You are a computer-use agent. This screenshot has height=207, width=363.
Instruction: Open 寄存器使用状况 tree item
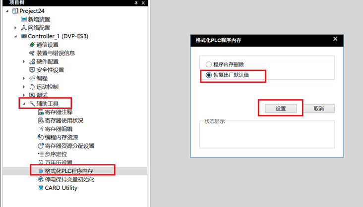(64, 120)
